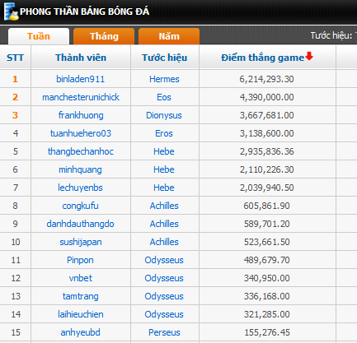Select the Năm tab

[x=169, y=36]
